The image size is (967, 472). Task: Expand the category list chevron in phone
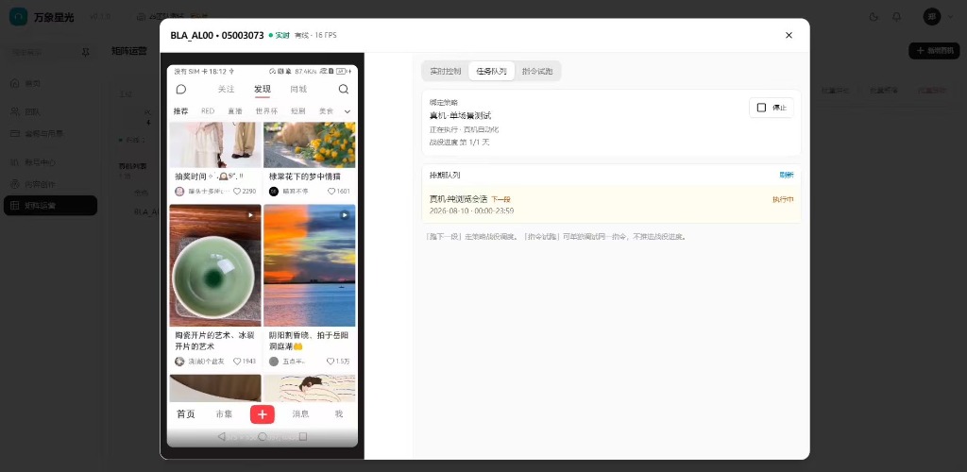point(348,111)
